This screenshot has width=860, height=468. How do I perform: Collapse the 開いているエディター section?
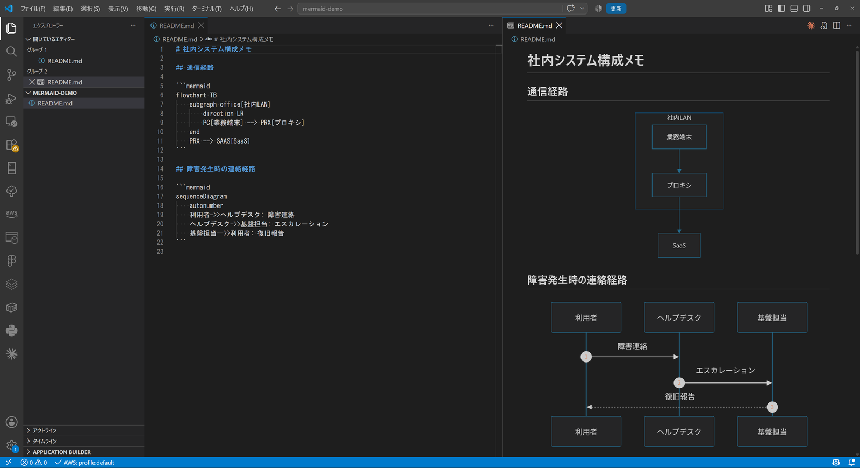[84, 39]
